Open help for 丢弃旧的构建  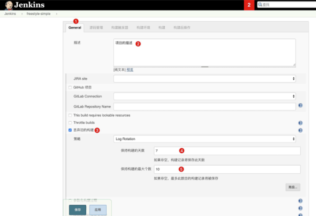pos(300,130)
